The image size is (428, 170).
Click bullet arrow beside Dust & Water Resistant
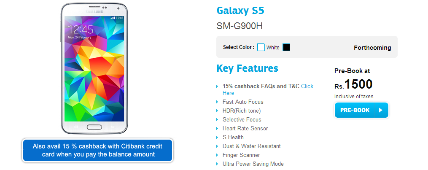tap(218, 146)
